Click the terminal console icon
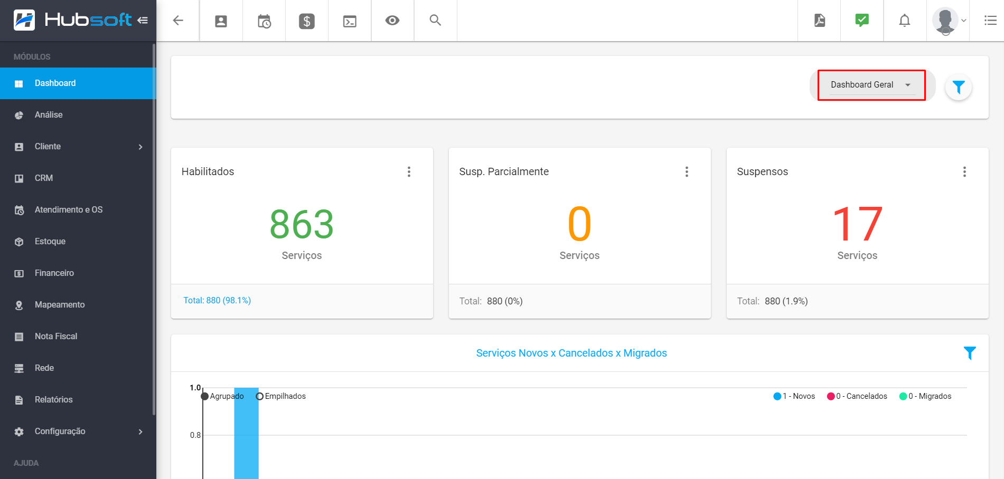Image resolution: width=1004 pixels, height=479 pixels. point(349,20)
